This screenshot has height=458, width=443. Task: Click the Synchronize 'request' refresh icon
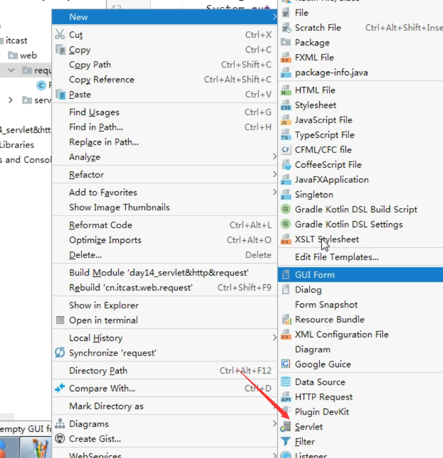click(60, 352)
